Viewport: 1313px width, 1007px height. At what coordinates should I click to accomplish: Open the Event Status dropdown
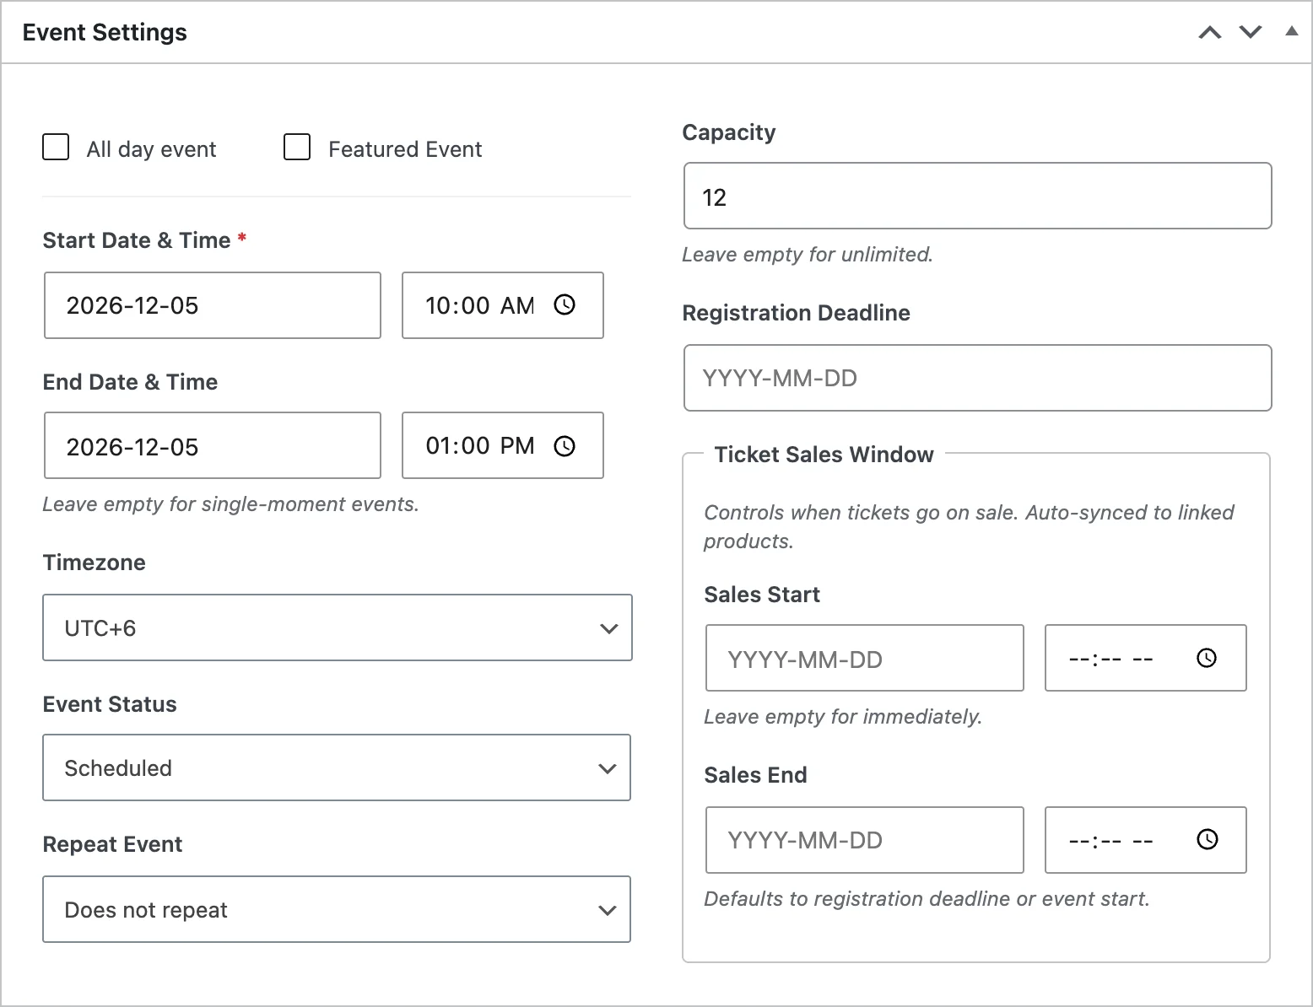pos(337,767)
